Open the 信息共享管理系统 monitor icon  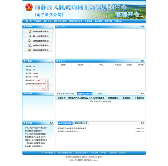pos(30,50)
